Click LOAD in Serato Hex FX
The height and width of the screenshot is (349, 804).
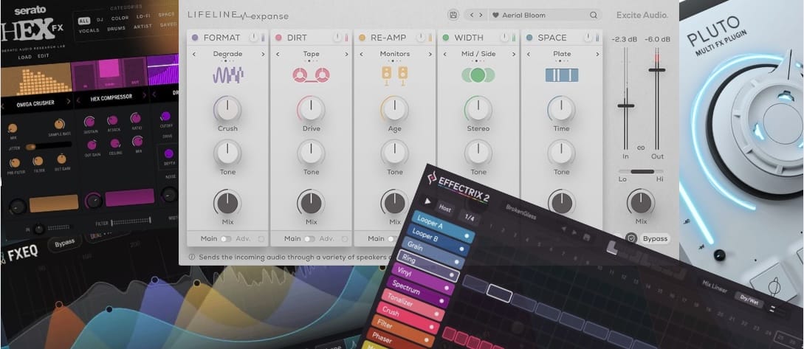[x=24, y=57]
